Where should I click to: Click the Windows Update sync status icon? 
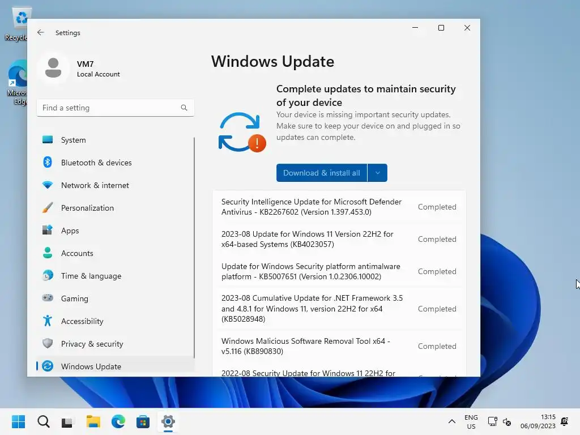pos(242,133)
